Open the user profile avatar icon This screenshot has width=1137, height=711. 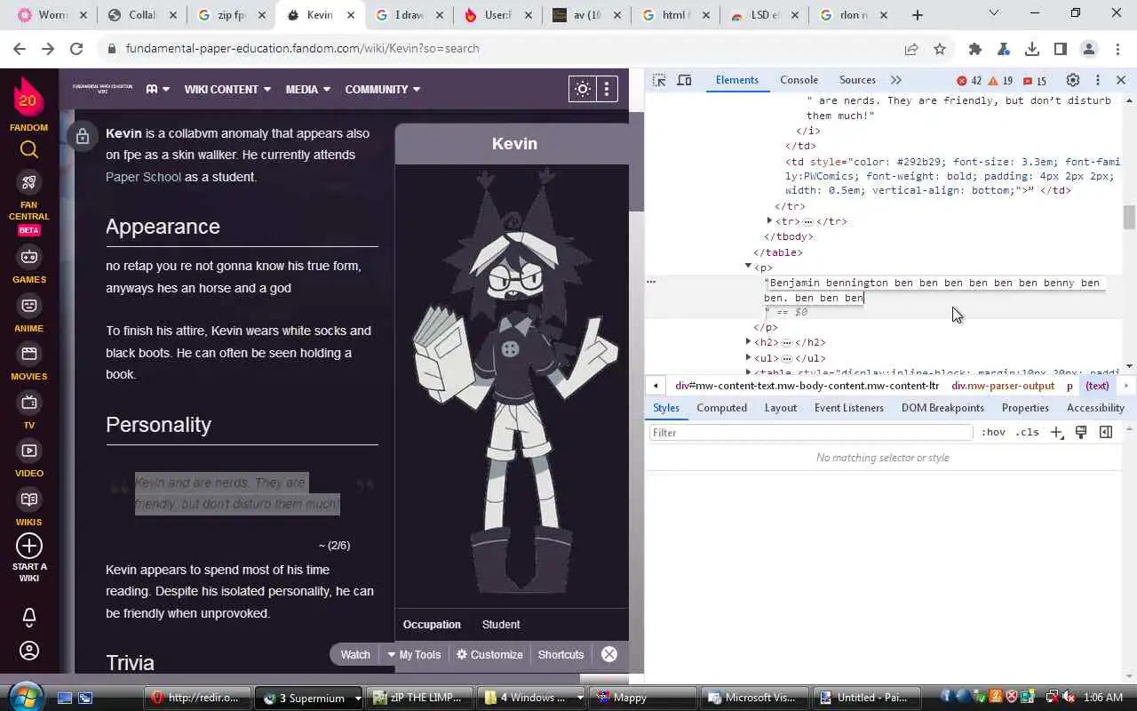click(x=28, y=651)
